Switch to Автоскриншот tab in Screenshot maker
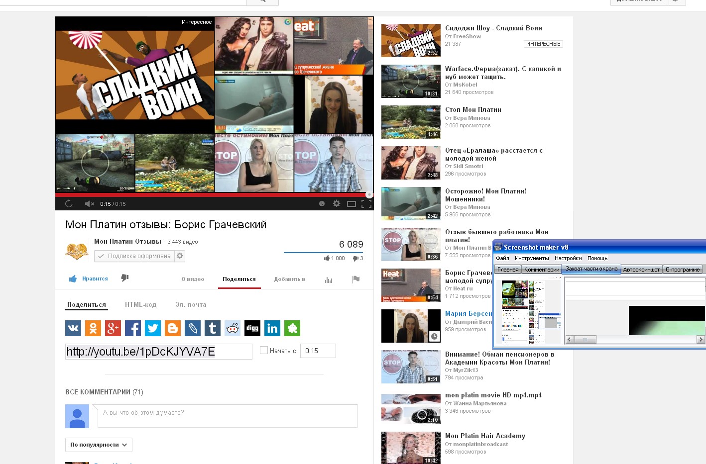 [x=641, y=270]
